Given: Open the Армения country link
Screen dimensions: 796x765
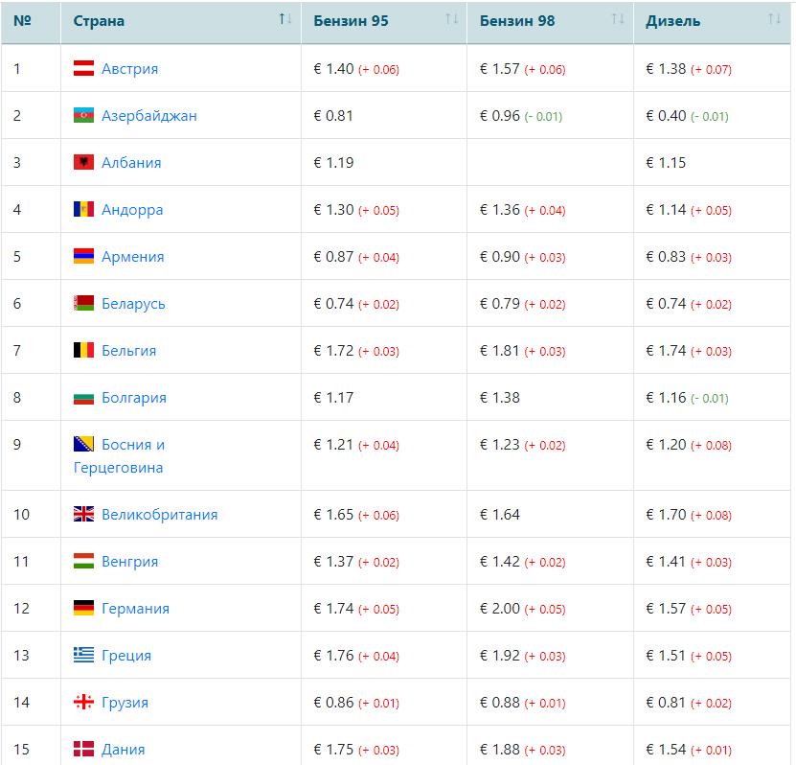Looking at the screenshot, I should [x=132, y=257].
